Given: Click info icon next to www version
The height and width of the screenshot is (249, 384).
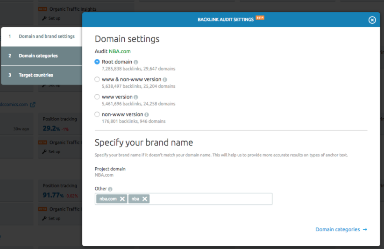Looking at the screenshot, I should [136, 97].
